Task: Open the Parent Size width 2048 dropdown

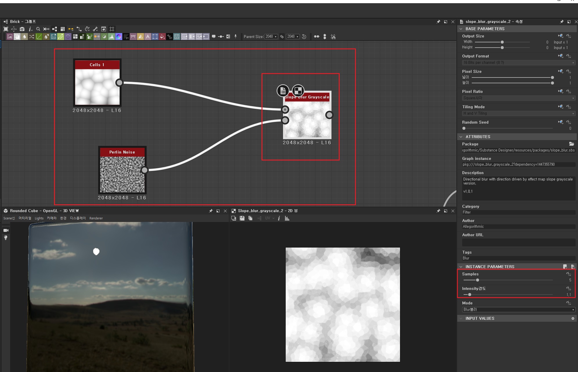Action: pos(271,37)
